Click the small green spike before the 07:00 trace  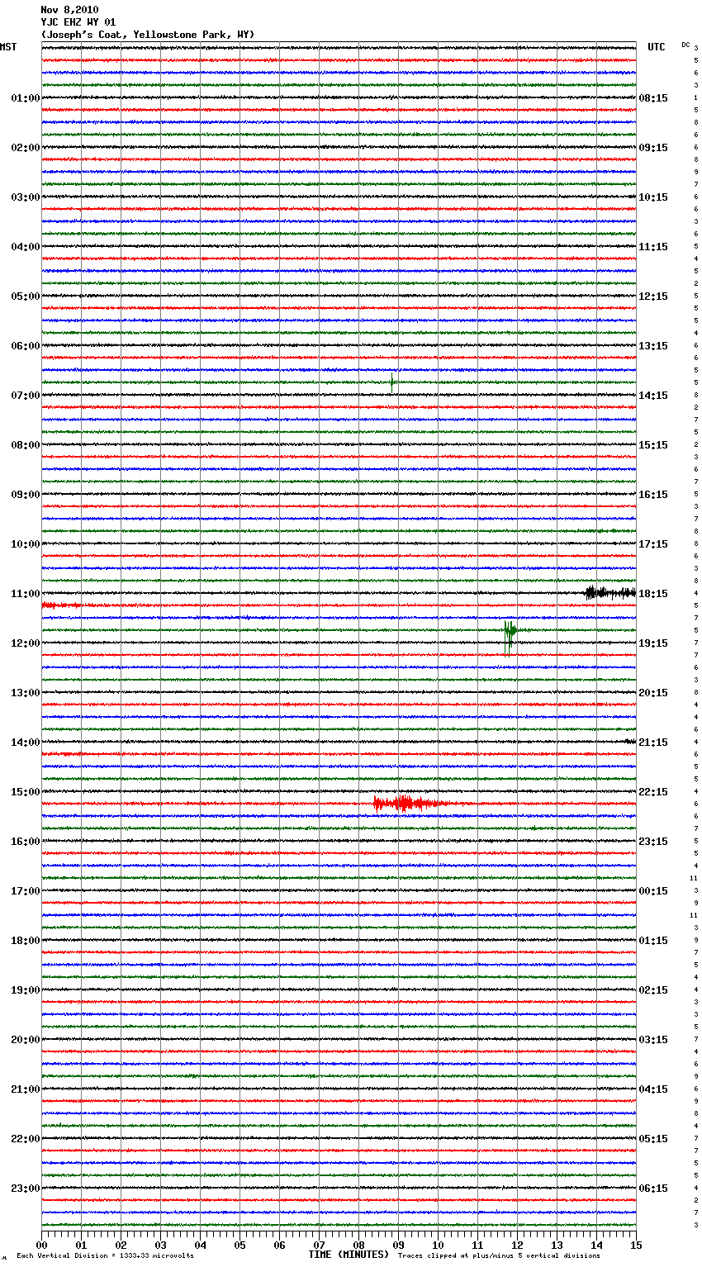tap(392, 382)
